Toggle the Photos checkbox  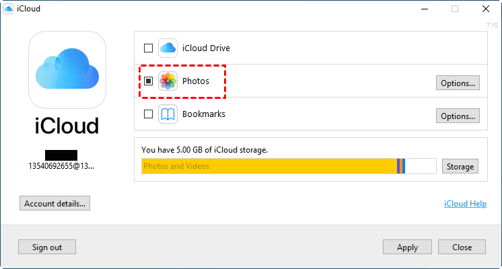(x=148, y=81)
